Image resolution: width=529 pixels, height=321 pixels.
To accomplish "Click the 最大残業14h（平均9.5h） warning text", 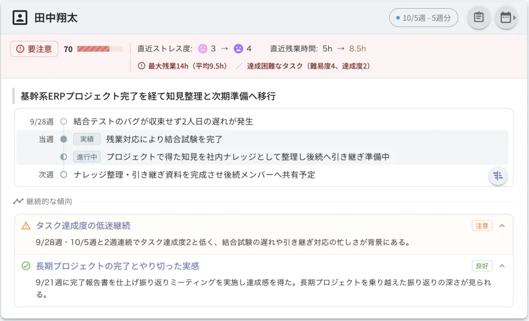I will point(189,66).
